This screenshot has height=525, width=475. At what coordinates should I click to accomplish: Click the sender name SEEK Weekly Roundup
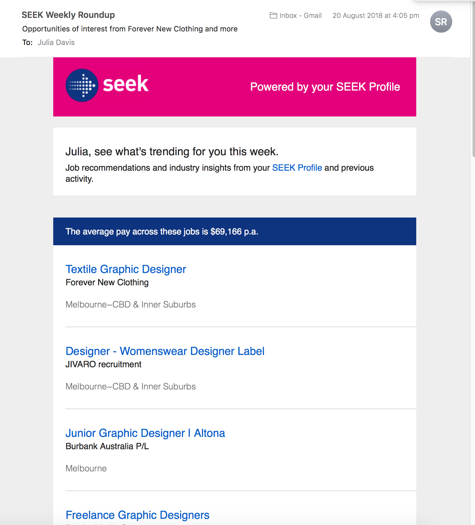pos(68,15)
